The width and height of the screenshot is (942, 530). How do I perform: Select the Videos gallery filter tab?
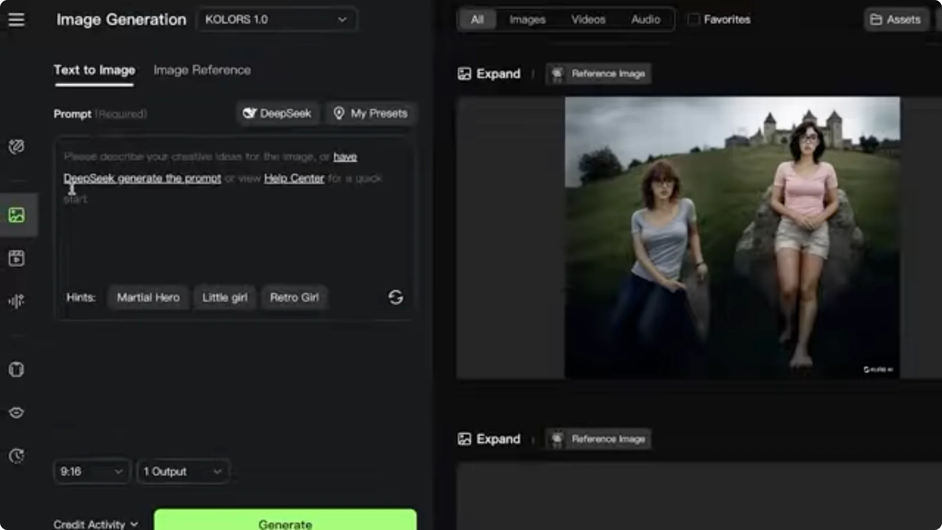[588, 19]
